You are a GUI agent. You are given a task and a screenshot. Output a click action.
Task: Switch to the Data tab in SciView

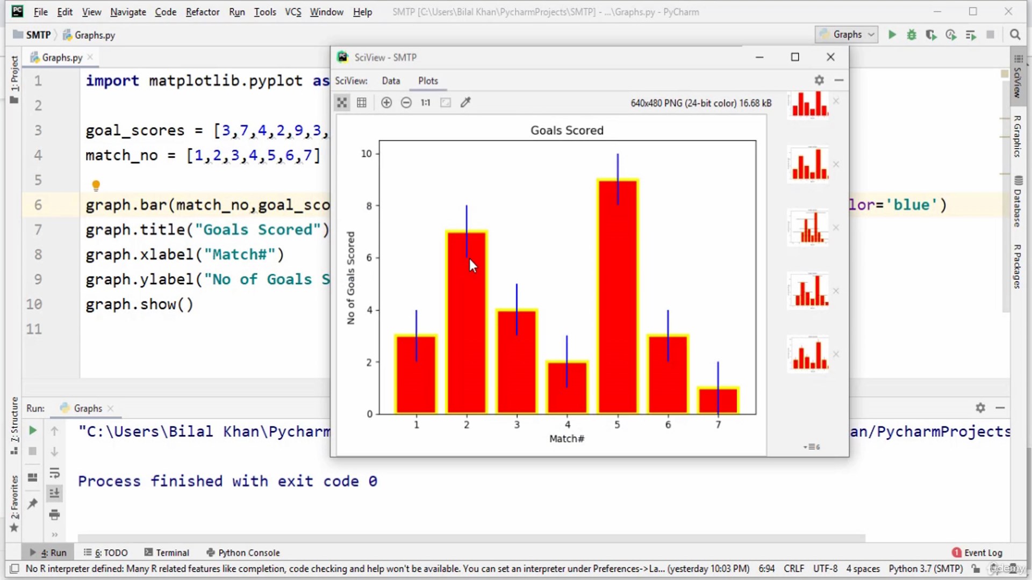tap(391, 81)
